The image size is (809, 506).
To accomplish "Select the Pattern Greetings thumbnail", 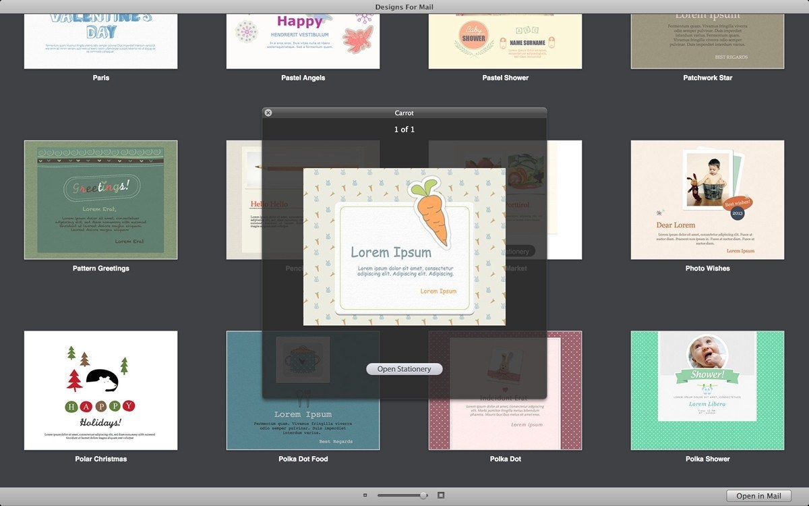I will [101, 200].
